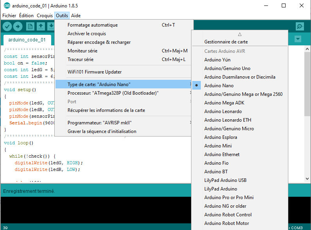Open the Serial Monitor magnifier icon

pyautogui.click(x=300, y=27)
